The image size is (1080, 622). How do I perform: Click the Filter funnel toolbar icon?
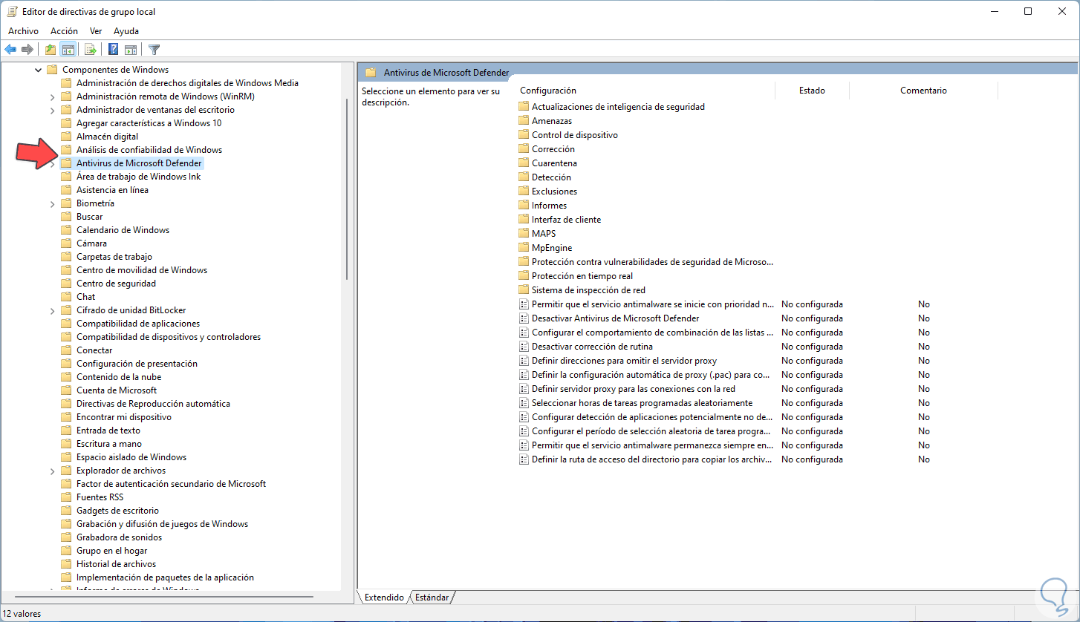click(154, 50)
